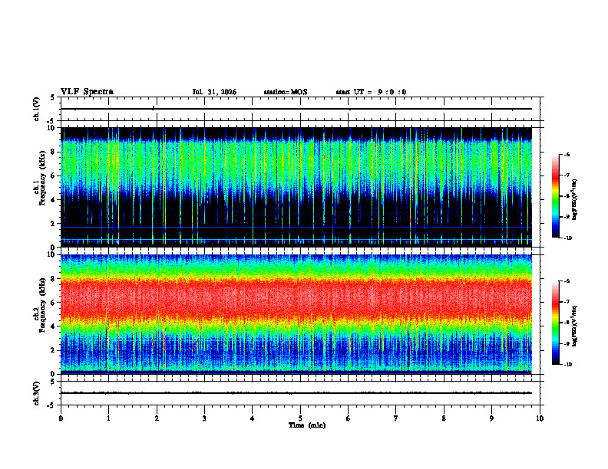Click the '-8' label on ch.1 color bar
The width and height of the screenshot is (608, 469).
tap(567, 196)
